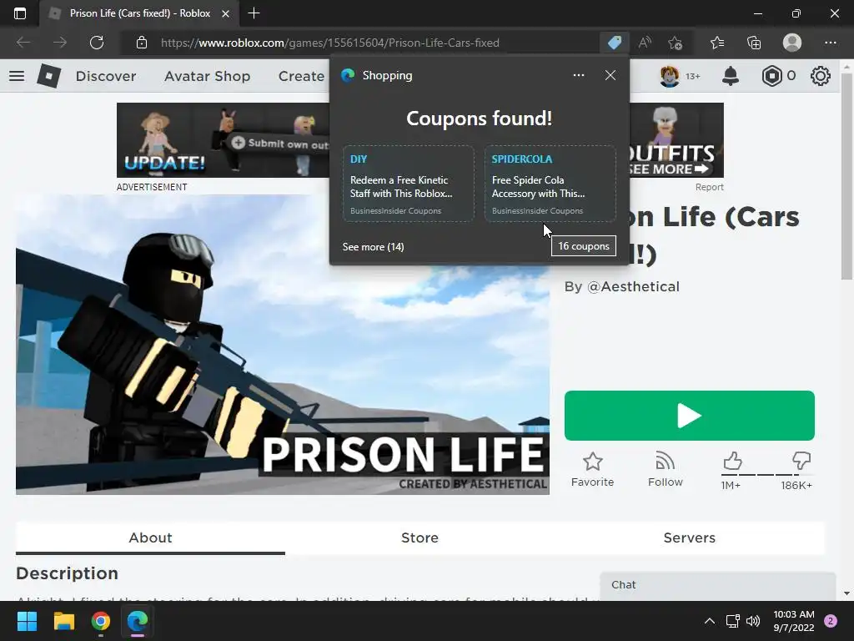Open Google Chrome from taskbar
Screen dimensions: 854x641
point(101,621)
